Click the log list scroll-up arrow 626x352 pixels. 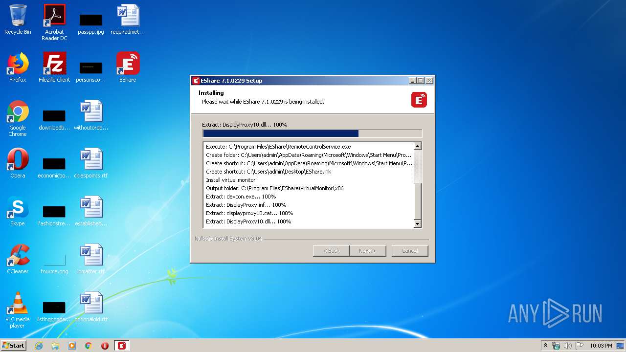pos(418,146)
